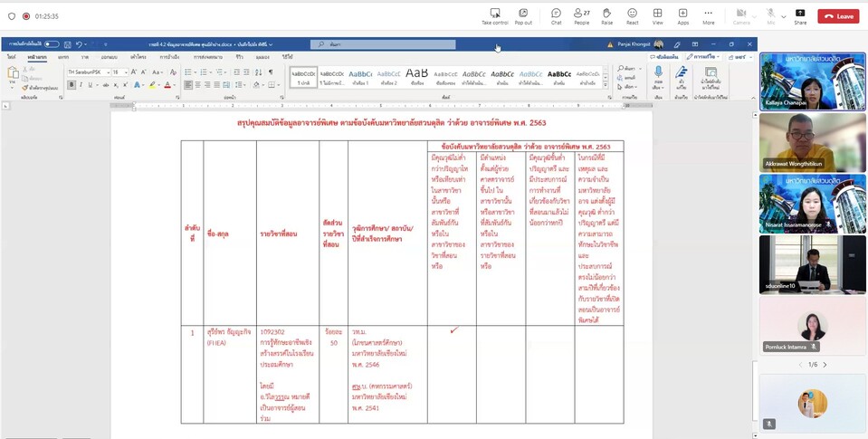The height and width of the screenshot is (439, 868).
Task: Open the More actions menu
Action: (x=709, y=16)
